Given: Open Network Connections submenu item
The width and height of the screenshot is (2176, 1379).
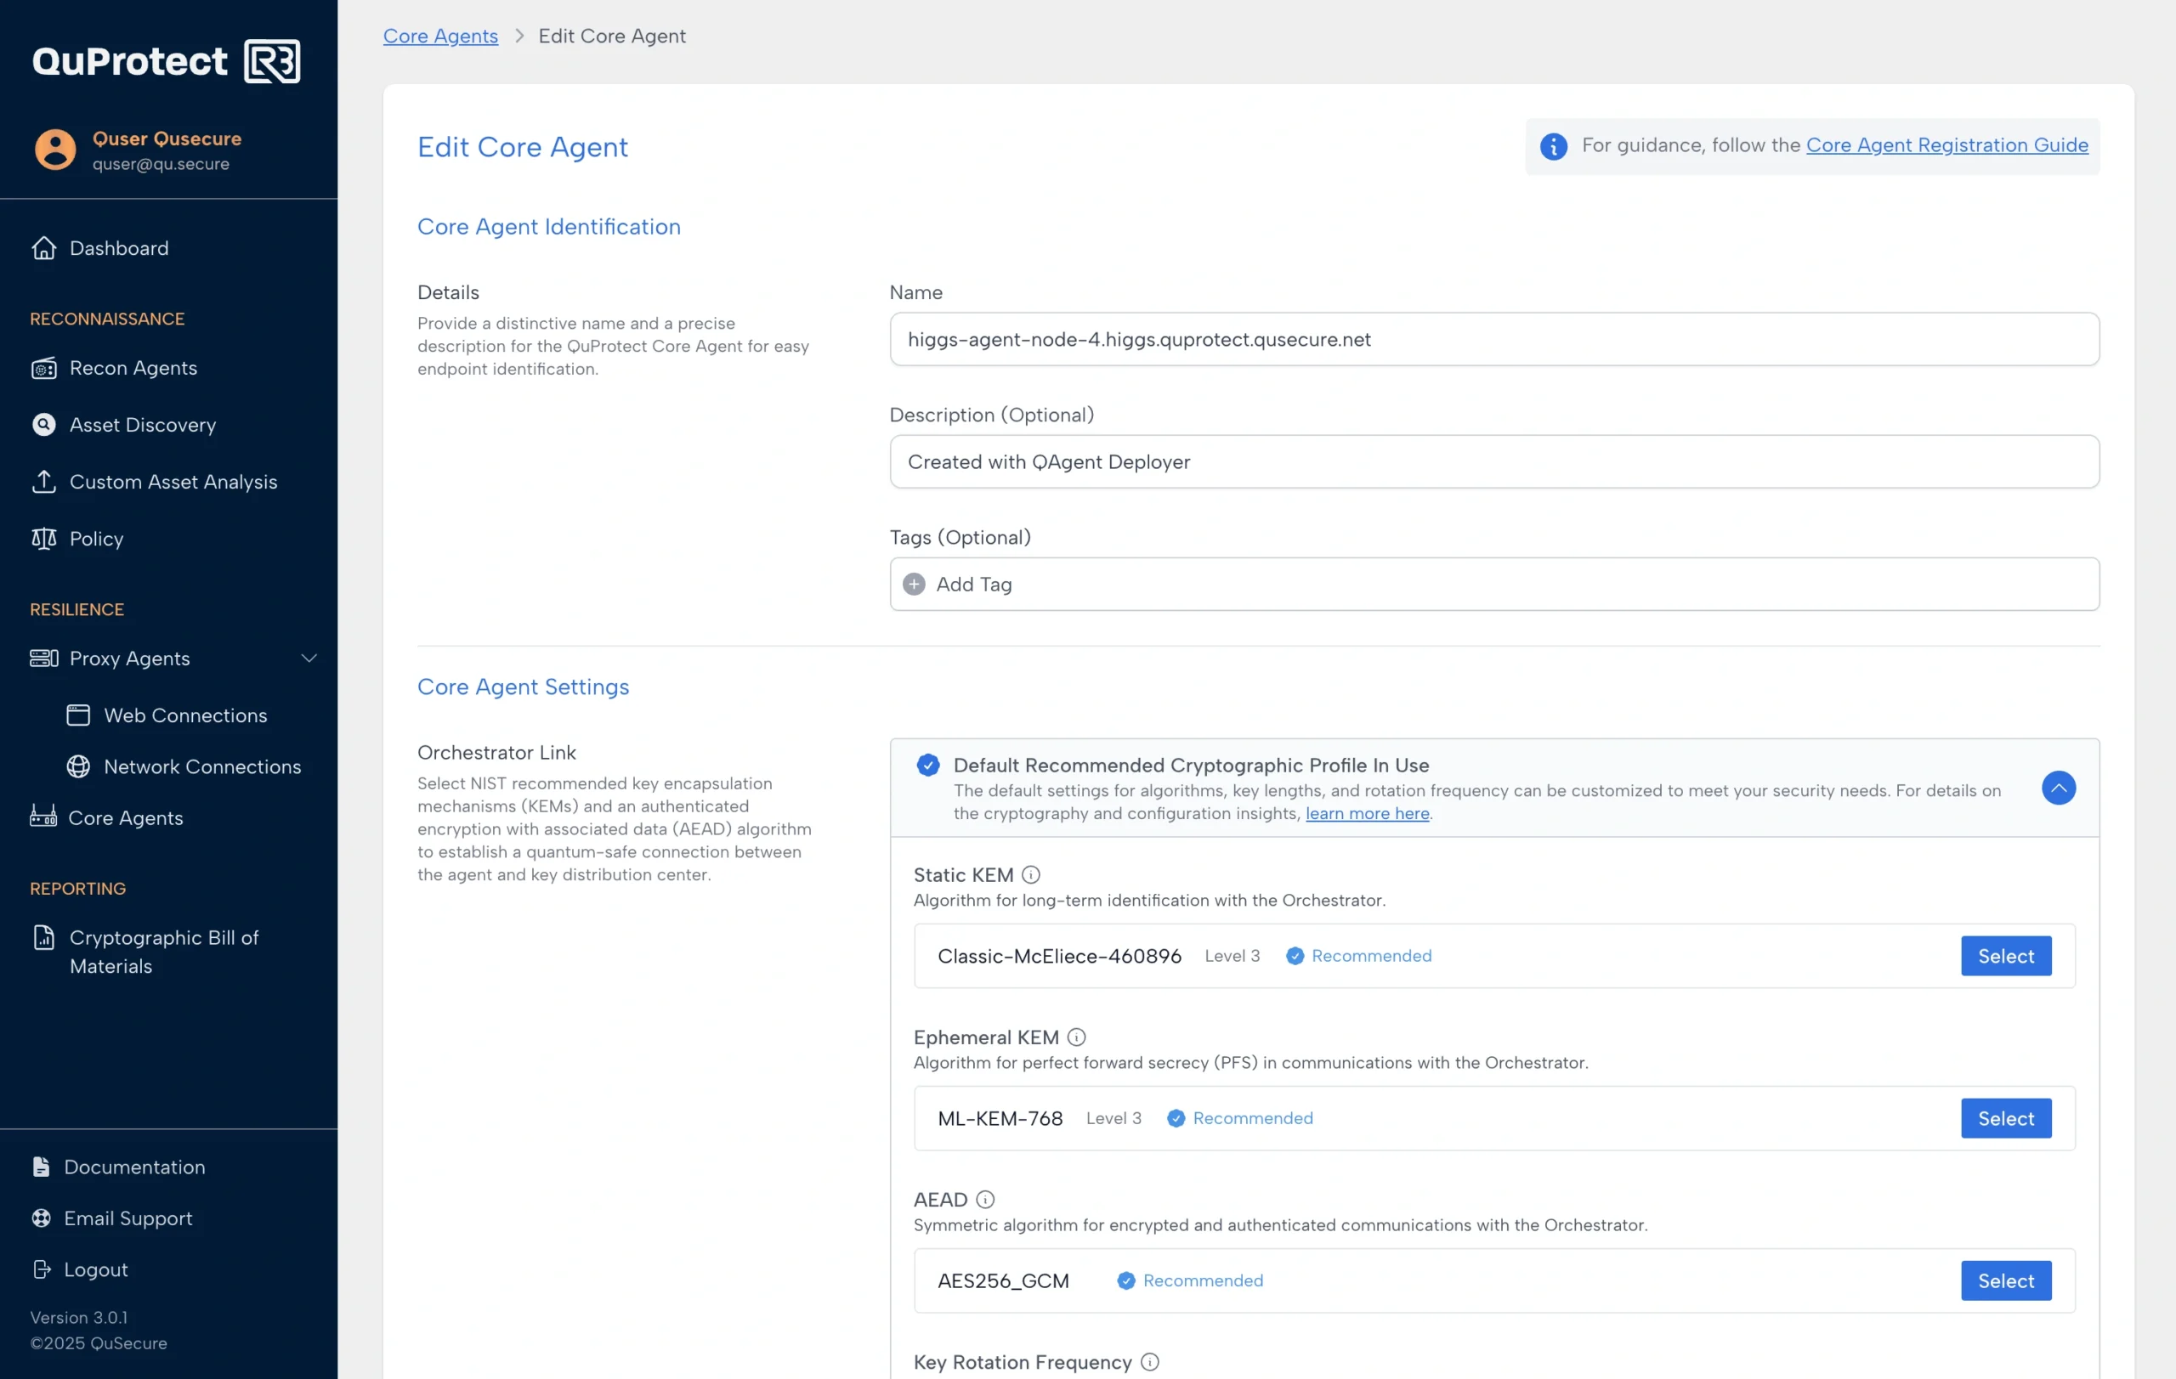Looking at the screenshot, I should [x=202, y=766].
